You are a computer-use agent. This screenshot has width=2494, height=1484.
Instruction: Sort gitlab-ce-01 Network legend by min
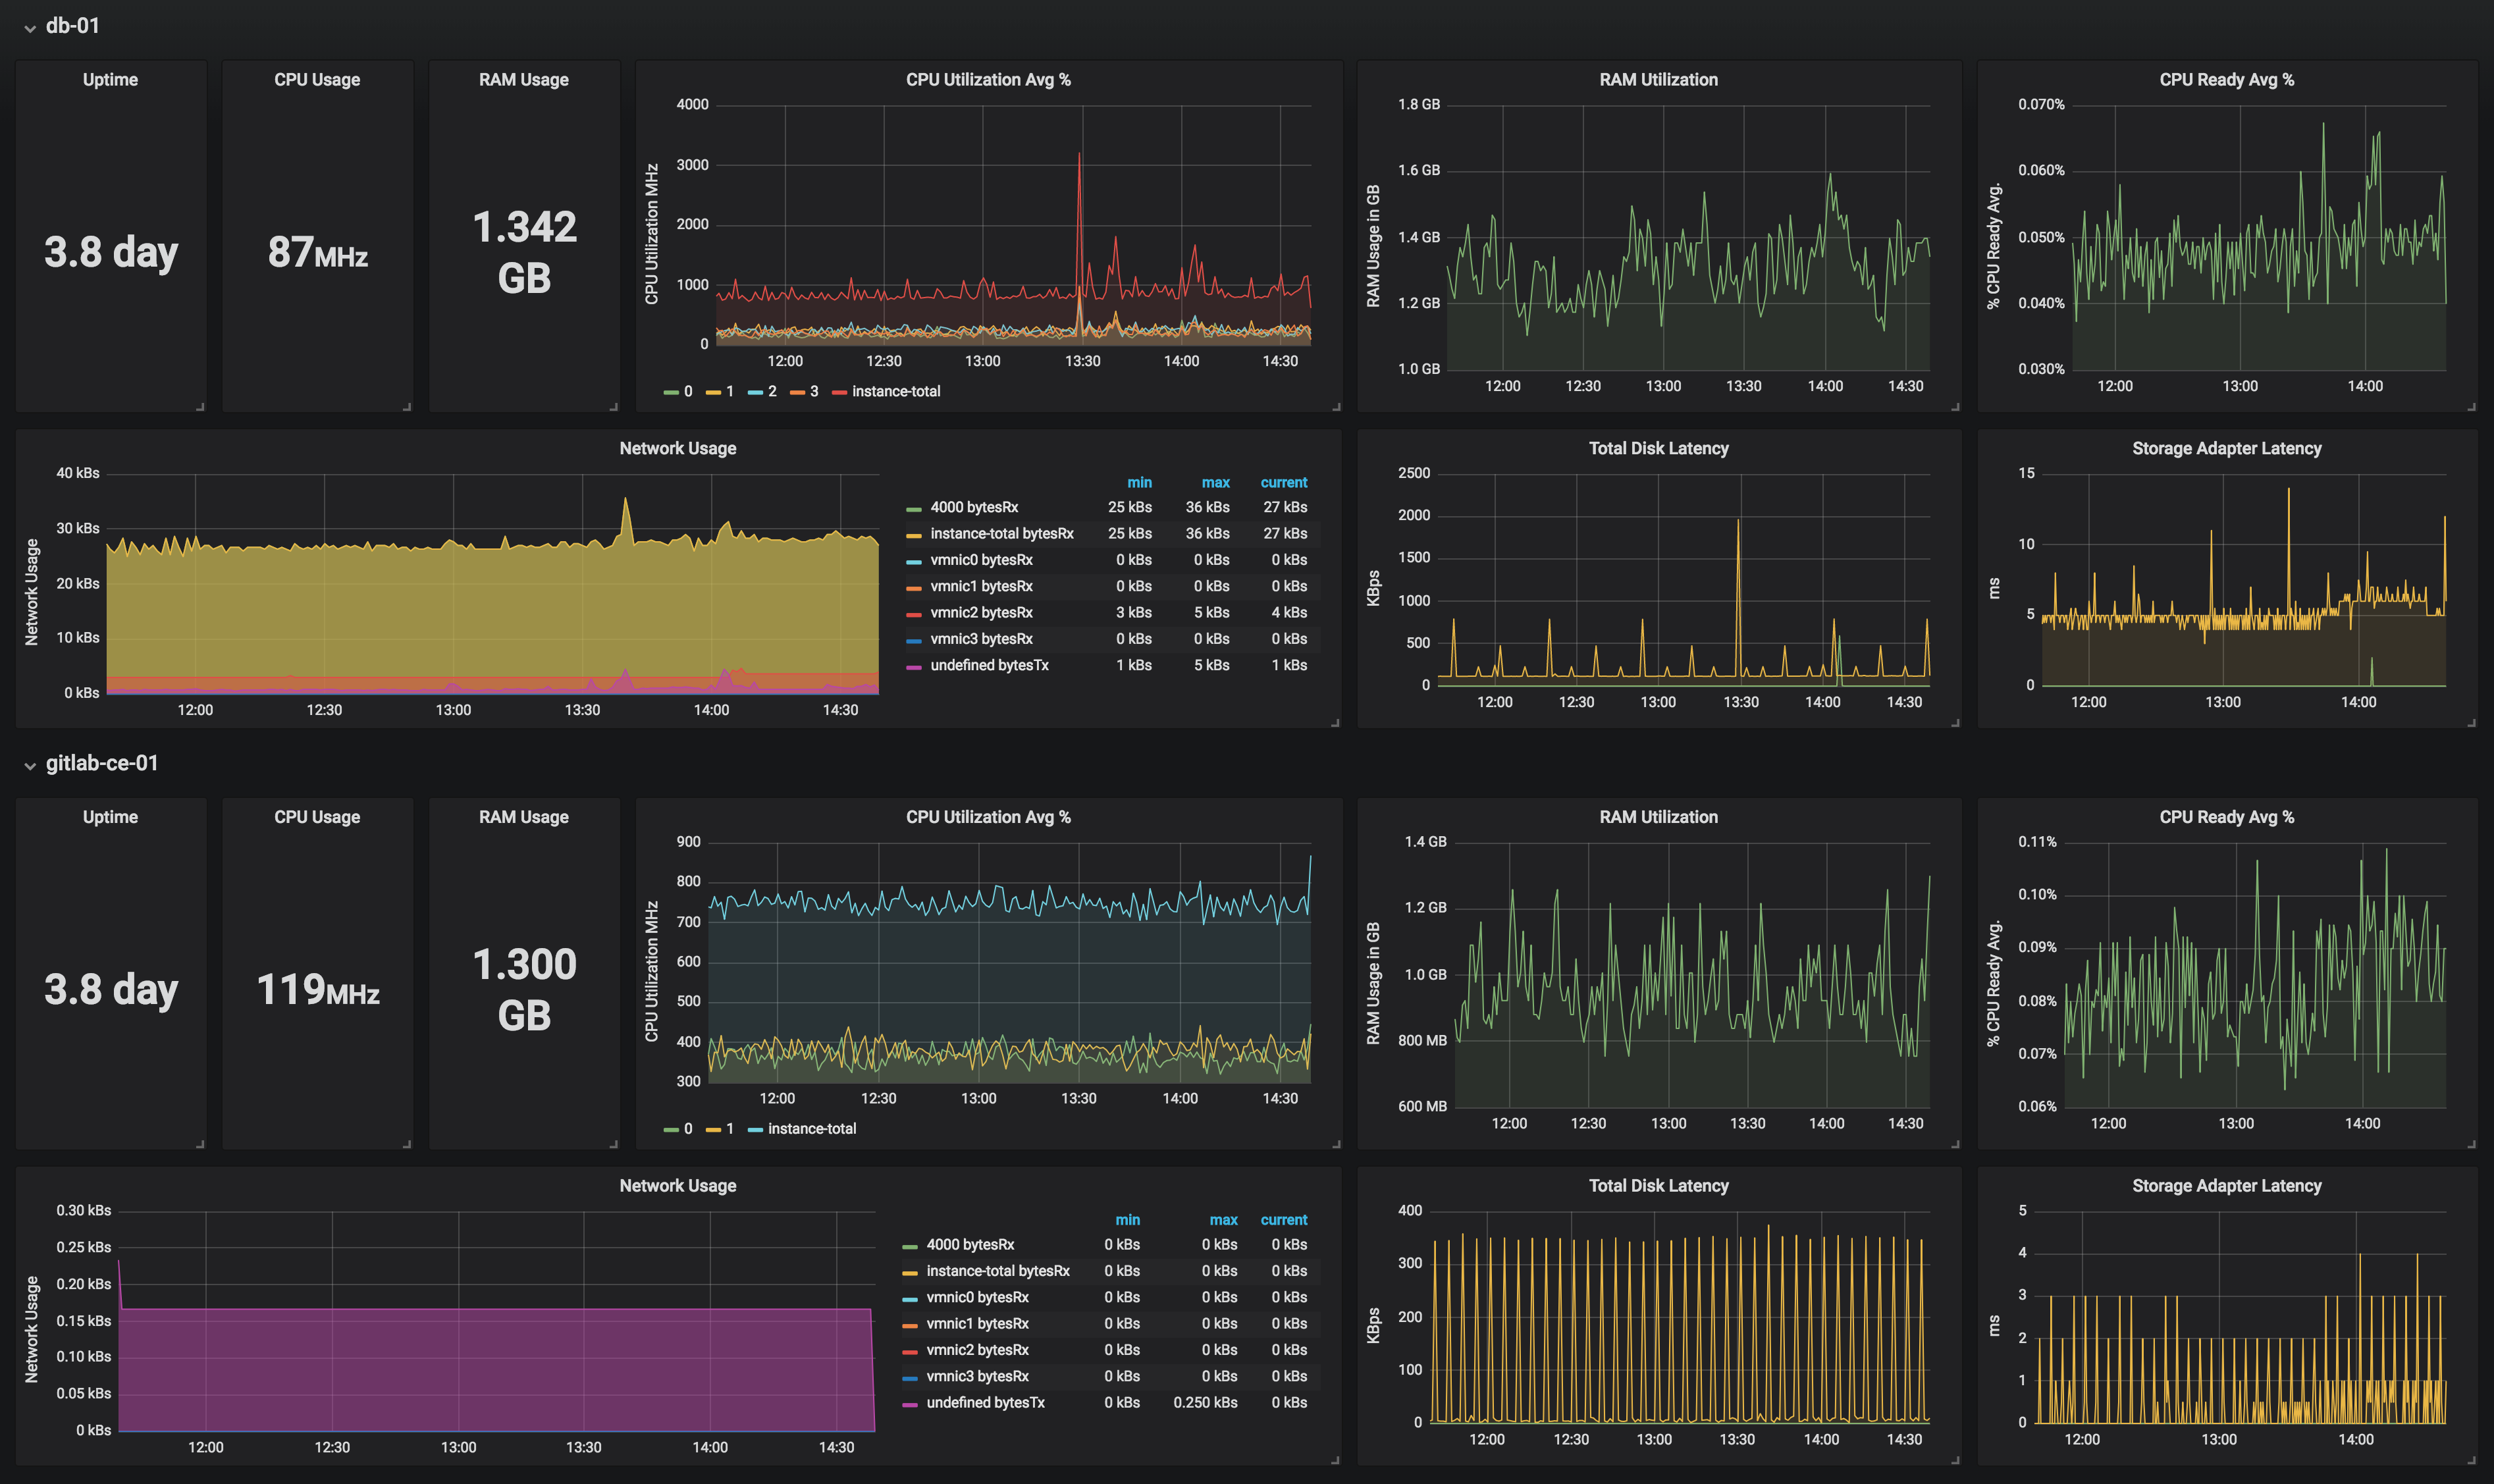tap(1127, 1220)
